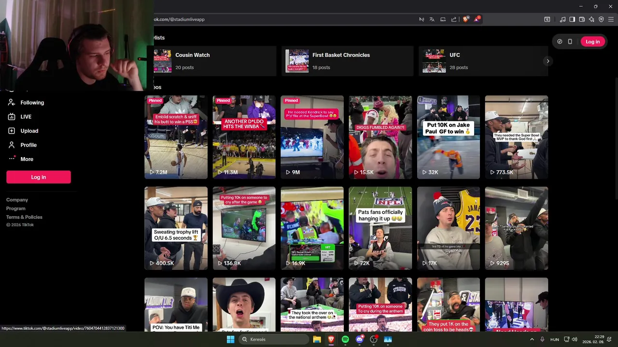Click the sidebar Log in button
Image resolution: width=618 pixels, height=347 pixels.
pos(39,177)
